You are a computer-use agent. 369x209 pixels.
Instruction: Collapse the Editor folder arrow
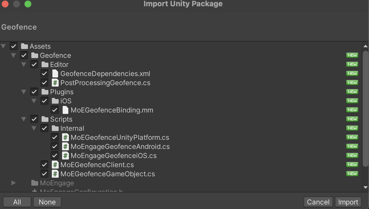pyautogui.click(x=24, y=65)
